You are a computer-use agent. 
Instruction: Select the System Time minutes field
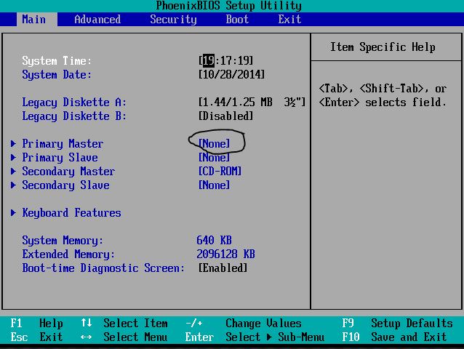tap(225, 60)
